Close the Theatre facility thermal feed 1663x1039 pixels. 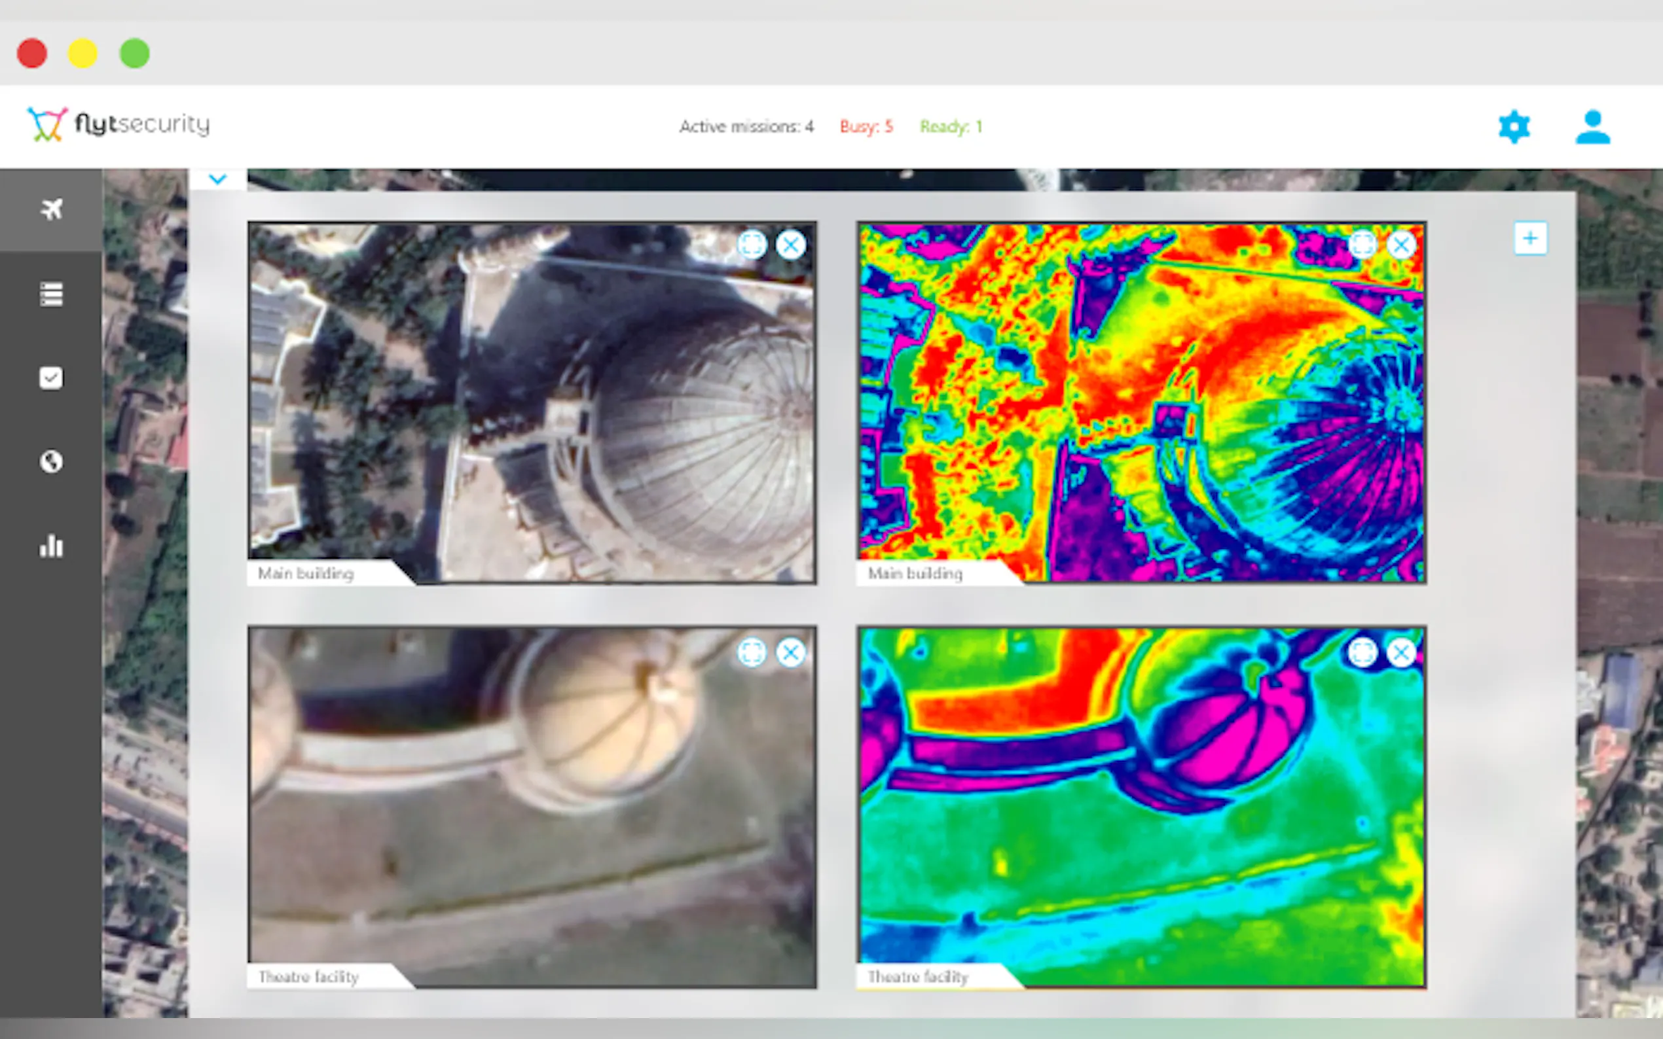coord(1401,652)
